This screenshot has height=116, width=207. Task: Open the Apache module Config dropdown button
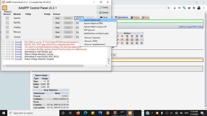point(79,18)
